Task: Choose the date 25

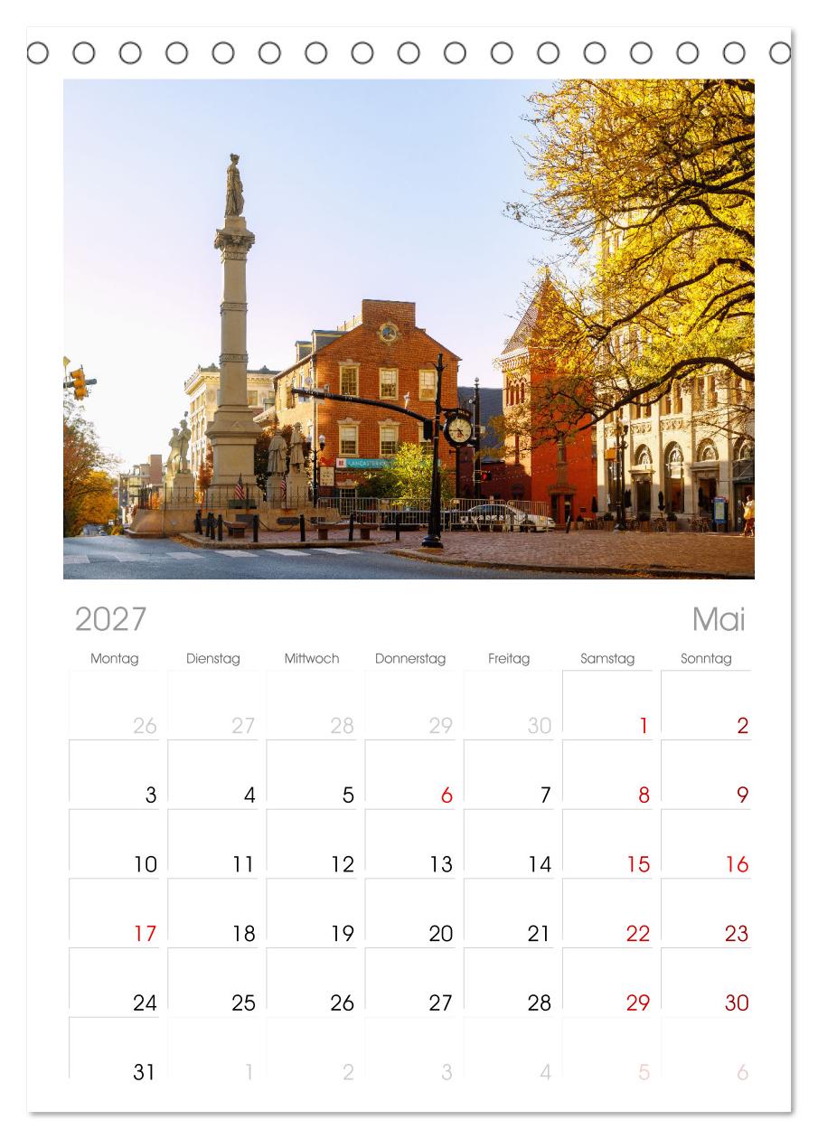Action: (x=244, y=1003)
